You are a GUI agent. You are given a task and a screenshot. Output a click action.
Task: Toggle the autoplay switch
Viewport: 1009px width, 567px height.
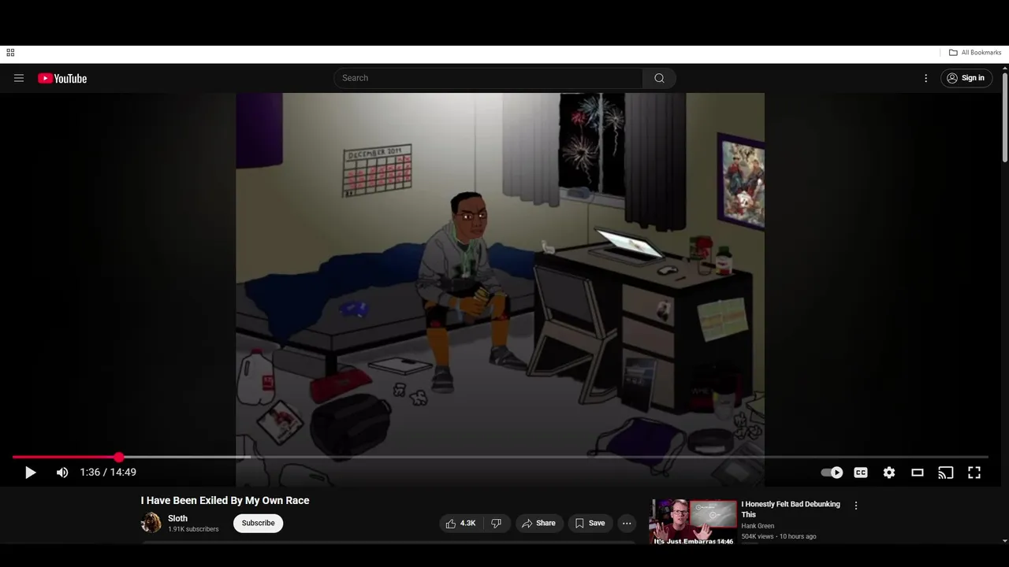coord(832,472)
